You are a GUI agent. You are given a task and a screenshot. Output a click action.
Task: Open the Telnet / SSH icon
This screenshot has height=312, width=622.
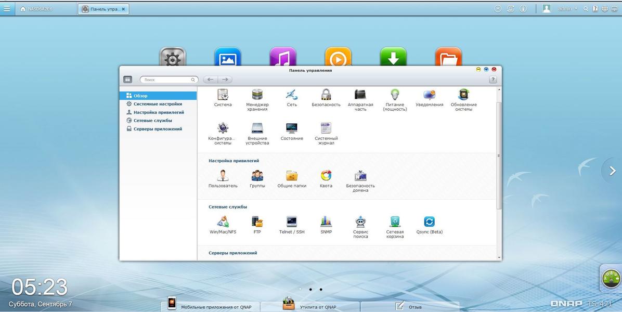(292, 222)
